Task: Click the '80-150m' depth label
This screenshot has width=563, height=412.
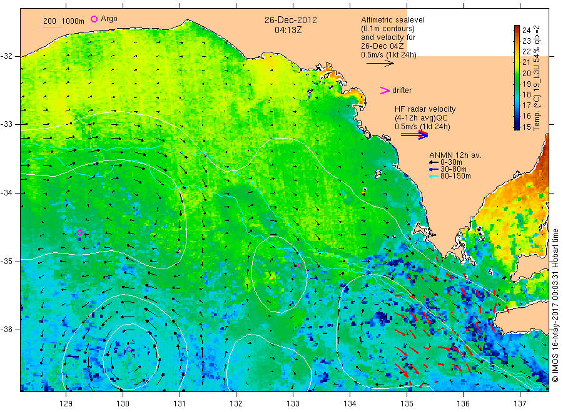Action: pos(455,176)
